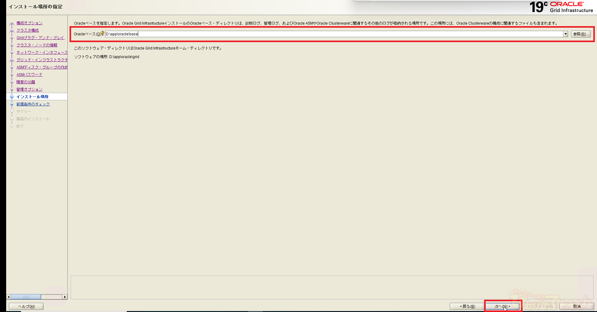The height and width of the screenshot is (312, 597).
Task: Click into the Oracle base path field
Action: coord(332,34)
